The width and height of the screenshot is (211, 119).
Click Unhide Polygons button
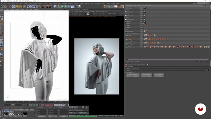coord(159,76)
